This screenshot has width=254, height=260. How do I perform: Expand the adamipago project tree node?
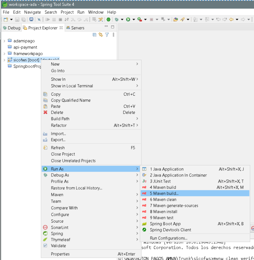click(4, 41)
